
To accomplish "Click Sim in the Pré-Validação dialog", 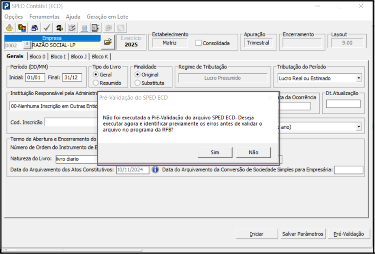I will point(215,152).
